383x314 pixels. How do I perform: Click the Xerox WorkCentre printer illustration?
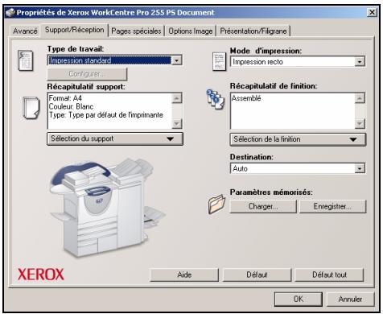(107, 208)
